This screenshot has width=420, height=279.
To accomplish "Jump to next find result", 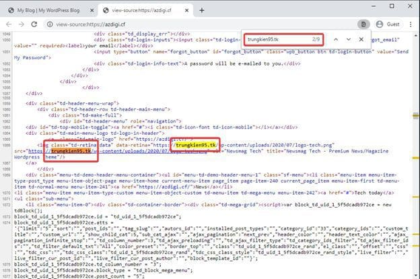I will [348, 40].
